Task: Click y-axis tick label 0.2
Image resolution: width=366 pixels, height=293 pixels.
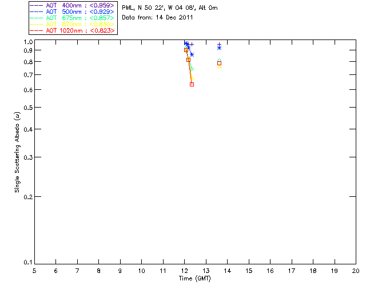Action: click(28, 197)
